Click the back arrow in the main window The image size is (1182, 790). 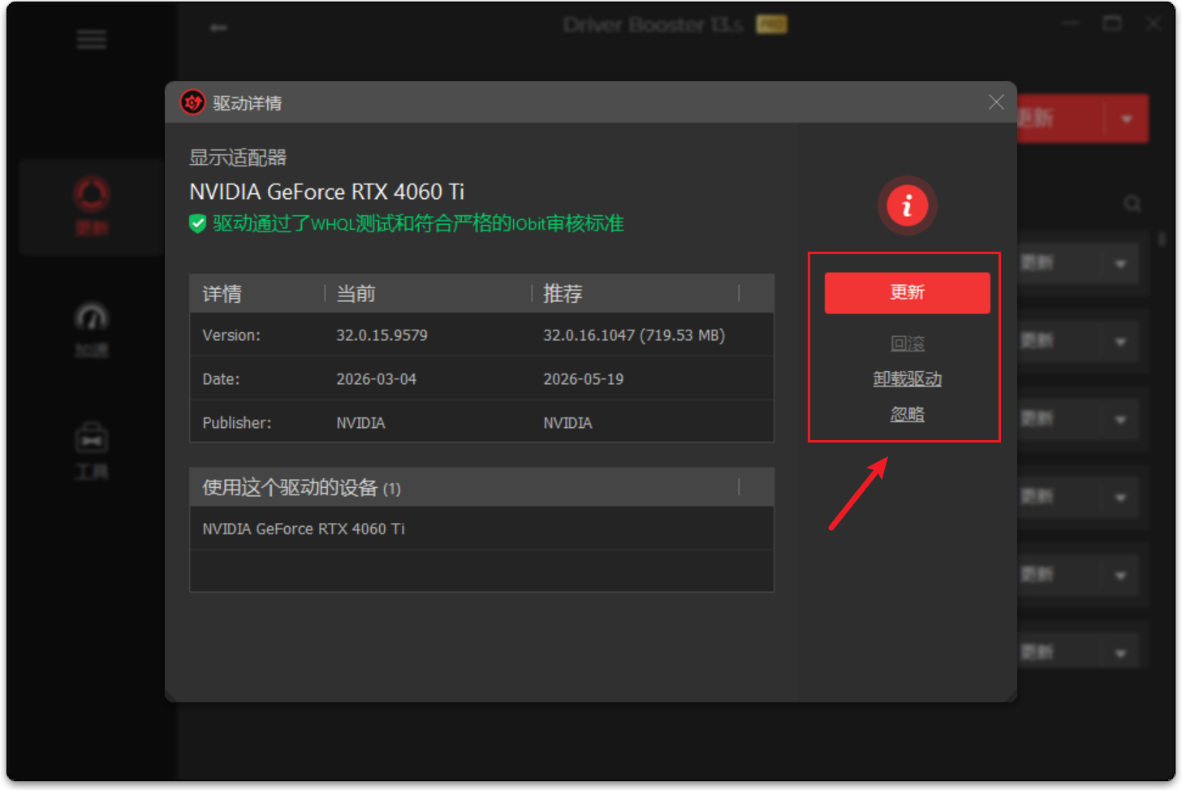coord(218,28)
